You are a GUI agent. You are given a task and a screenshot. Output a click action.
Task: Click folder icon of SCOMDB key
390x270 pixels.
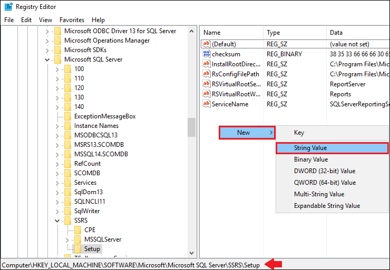point(67,173)
